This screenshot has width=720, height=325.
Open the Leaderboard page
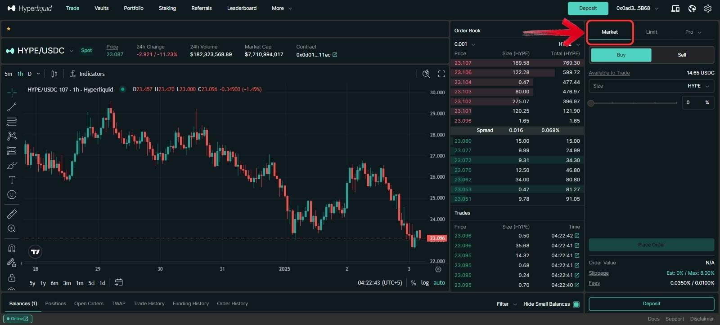(x=242, y=8)
